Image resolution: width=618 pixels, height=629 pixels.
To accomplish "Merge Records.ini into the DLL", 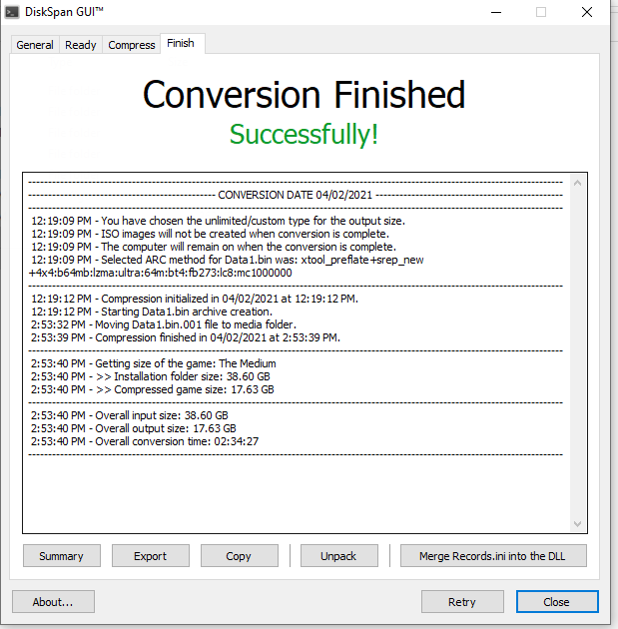I will (493, 555).
